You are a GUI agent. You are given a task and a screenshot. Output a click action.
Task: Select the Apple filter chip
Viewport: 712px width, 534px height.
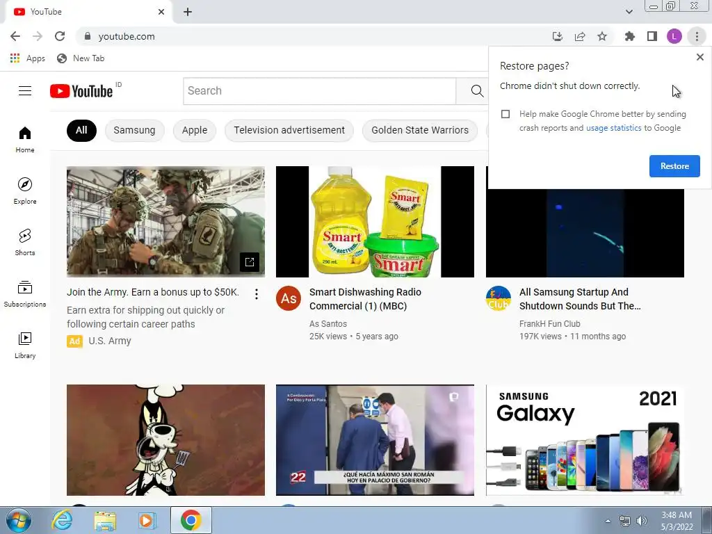[x=195, y=130]
